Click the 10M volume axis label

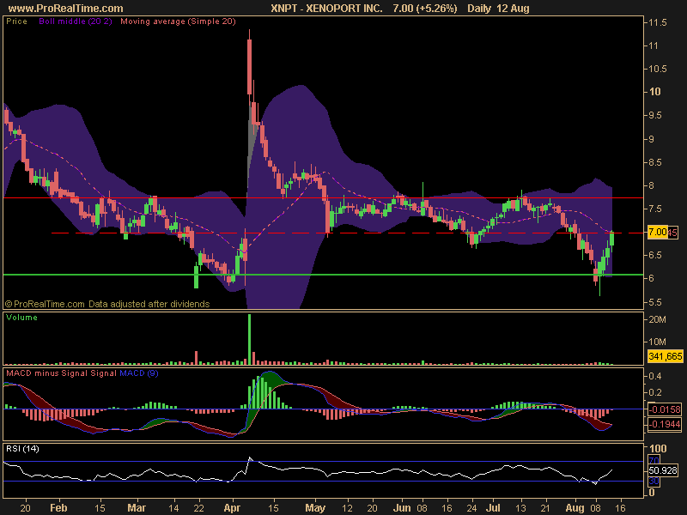pyautogui.click(x=657, y=342)
